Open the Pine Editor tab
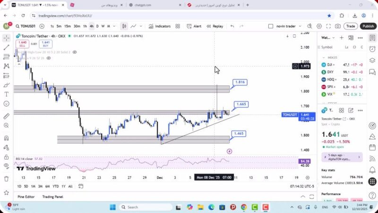Screen dimensions: 378x213 26,197
